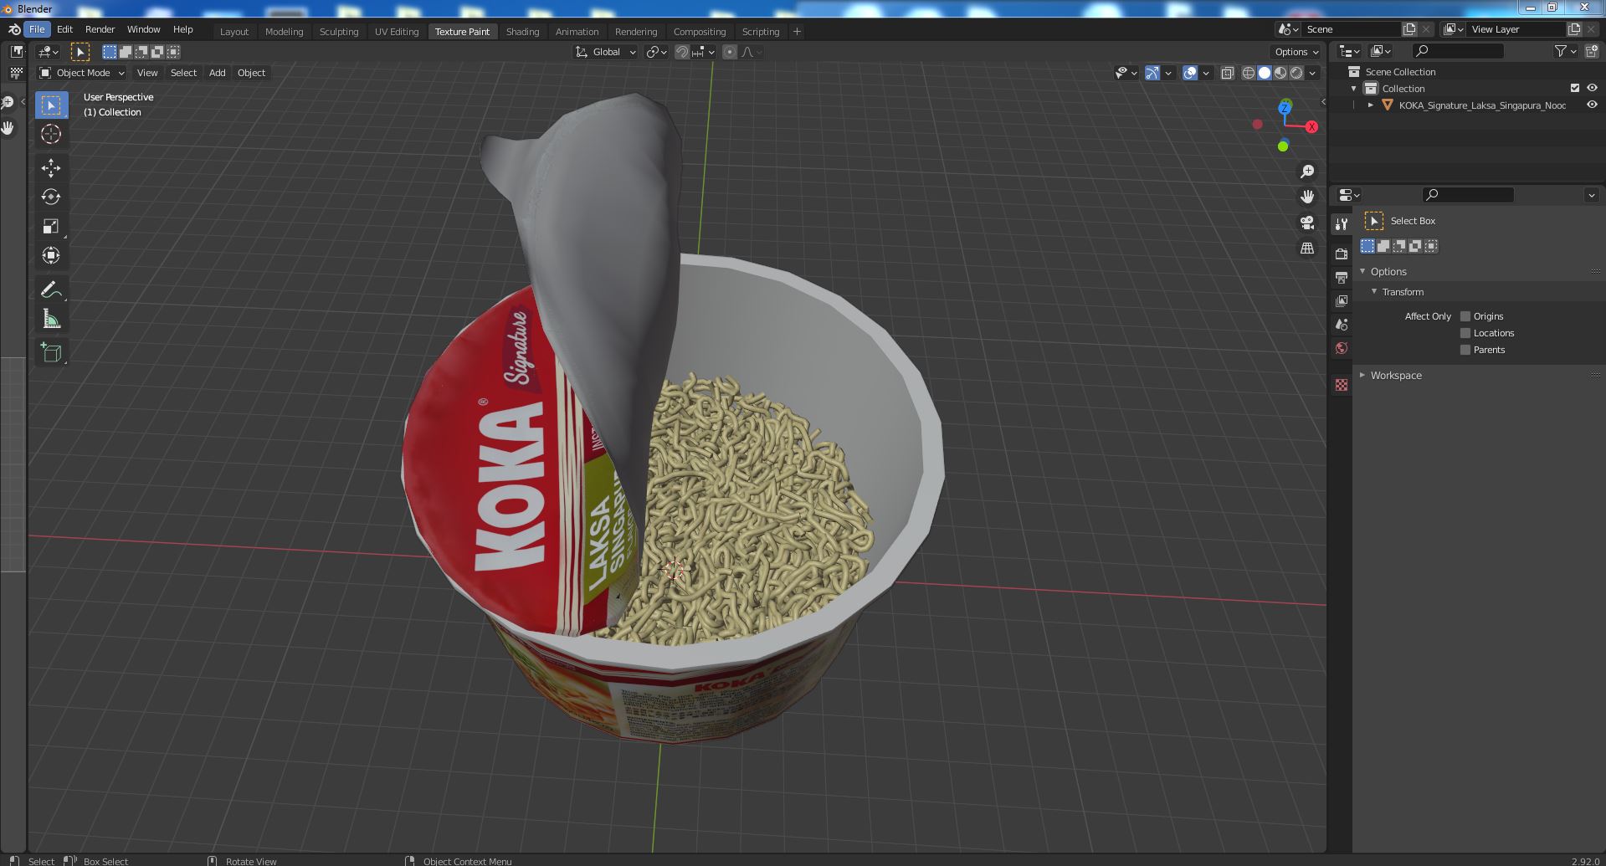Screen dimensions: 1606x866
Task: Toggle camera view with the camera icon
Action: (x=1306, y=223)
